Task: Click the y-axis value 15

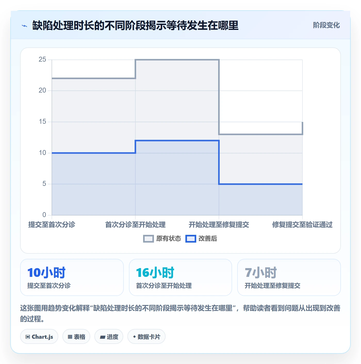Action: point(42,122)
